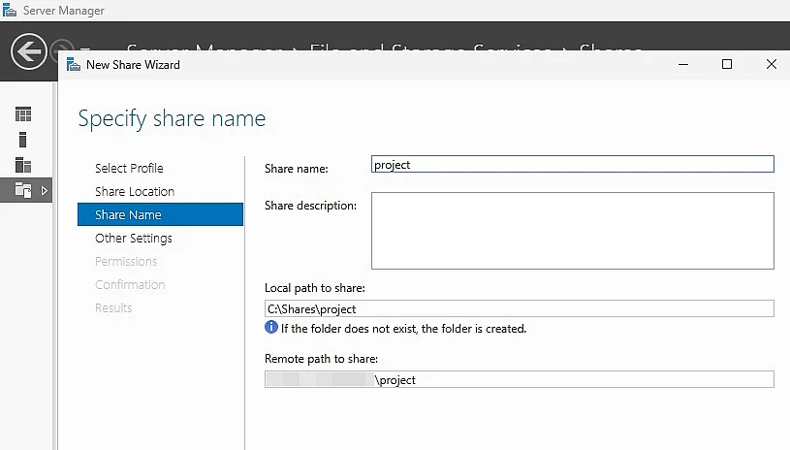Go to Select Profile step

[129, 169]
